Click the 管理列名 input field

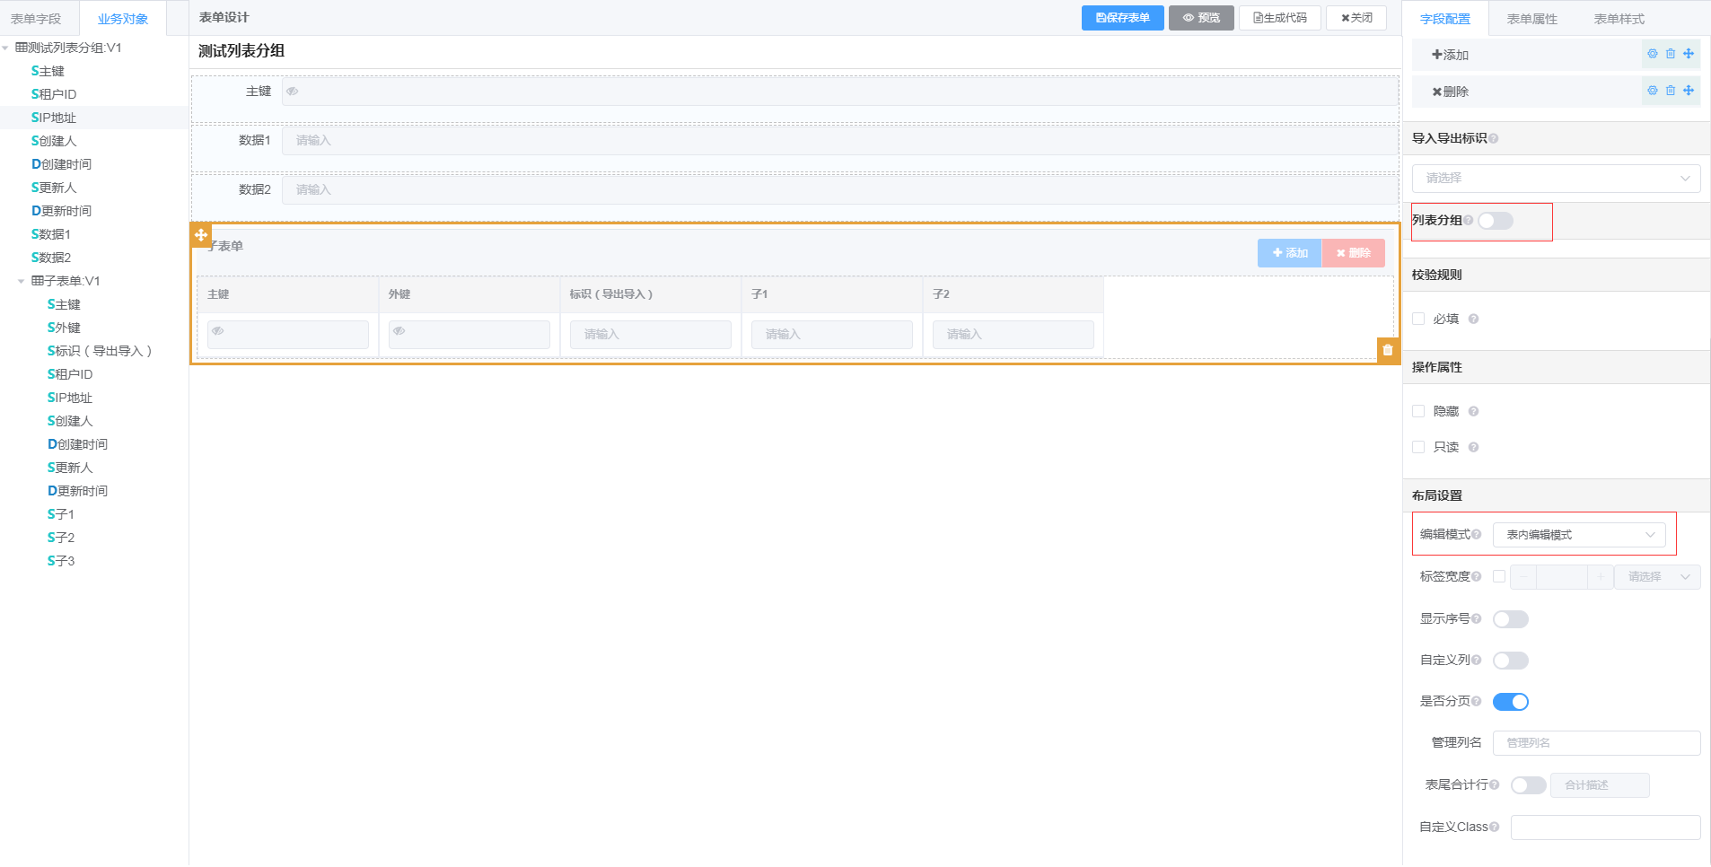click(x=1595, y=743)
